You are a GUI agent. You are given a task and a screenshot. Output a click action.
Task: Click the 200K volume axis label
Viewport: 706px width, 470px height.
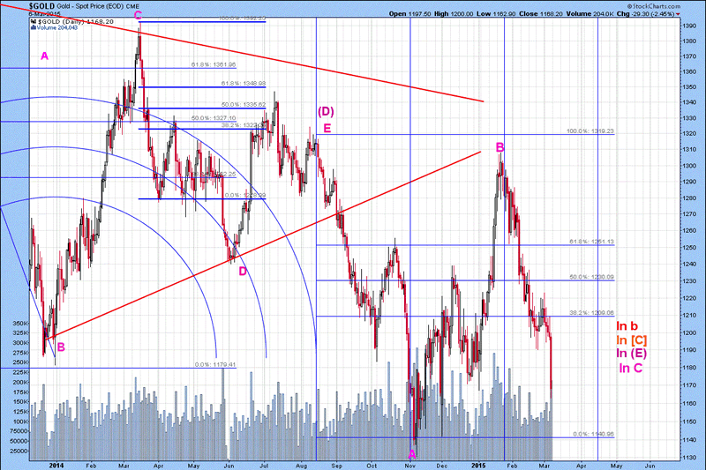point(20,383)
